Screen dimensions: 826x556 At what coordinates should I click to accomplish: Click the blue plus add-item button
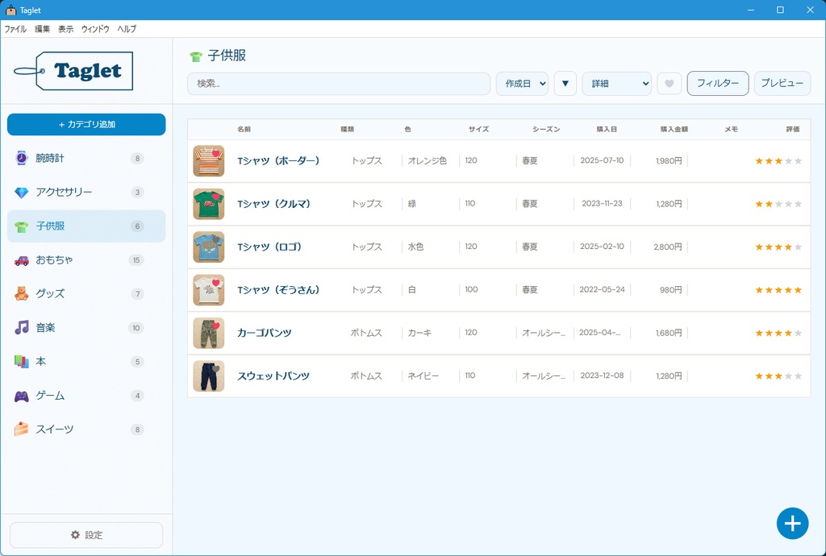[792, 524]
